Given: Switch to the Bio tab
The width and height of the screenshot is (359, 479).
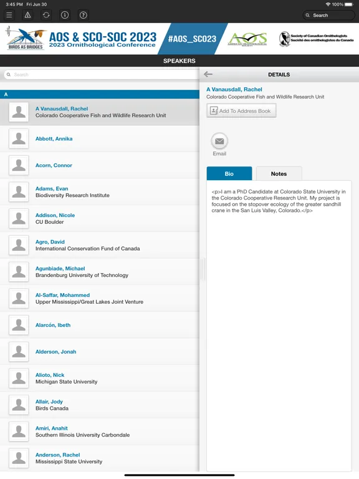Looking at the screenshot, I should (229, 173).
